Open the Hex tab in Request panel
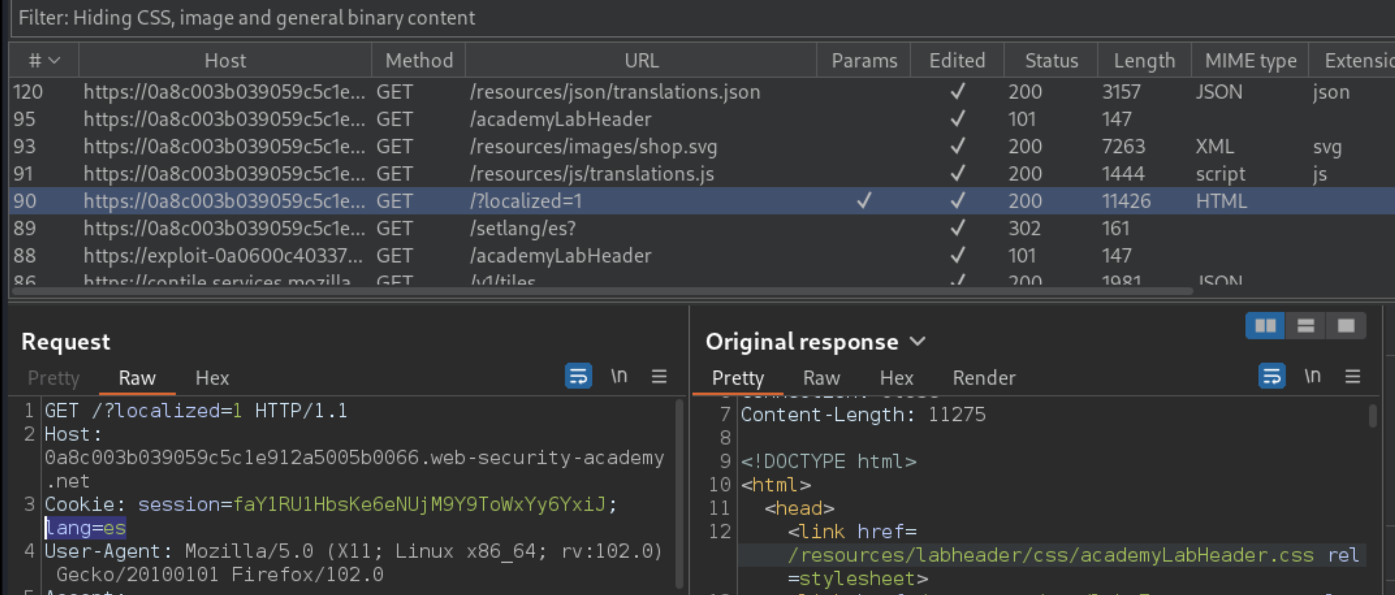1395x595 pixels. (x=212, y=378)
